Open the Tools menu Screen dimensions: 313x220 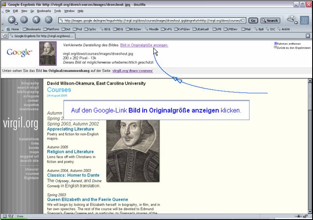tap(58, 11)
